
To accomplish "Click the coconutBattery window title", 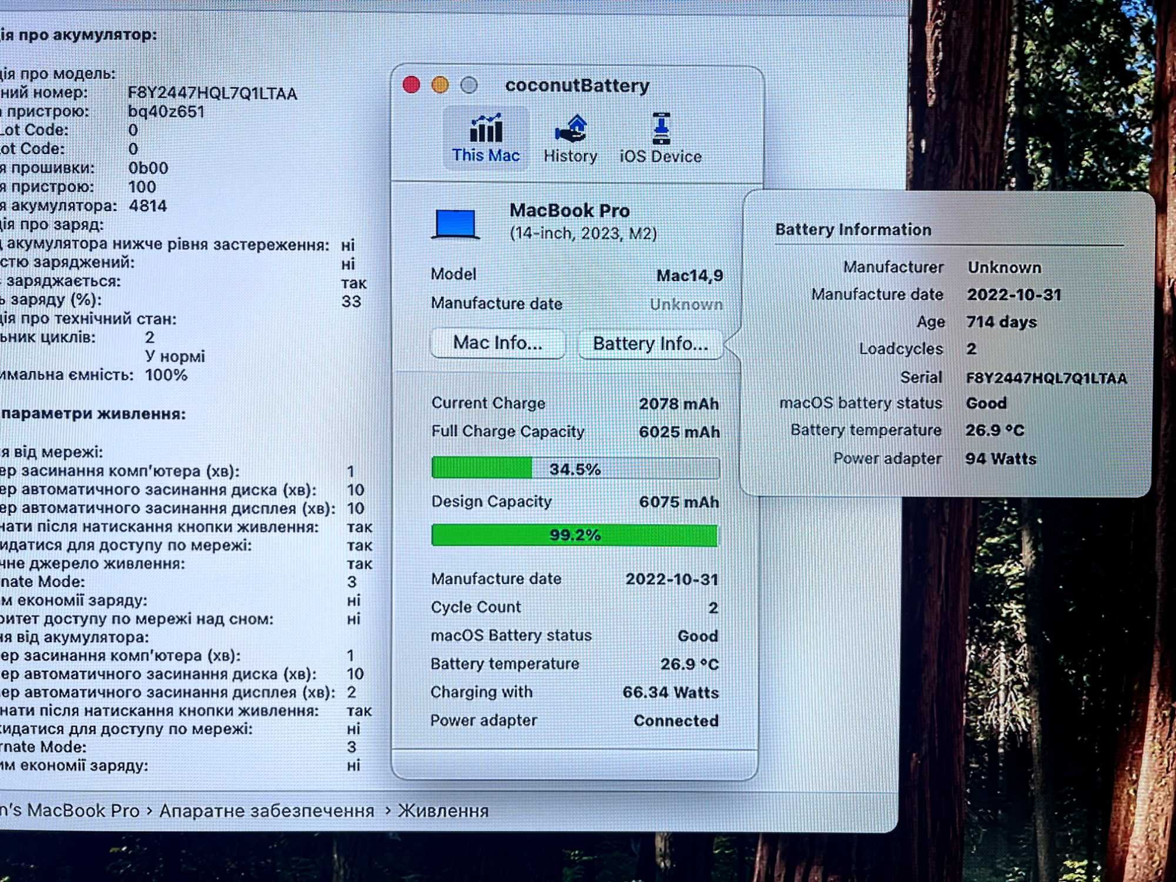I will [x=577, y=86].
